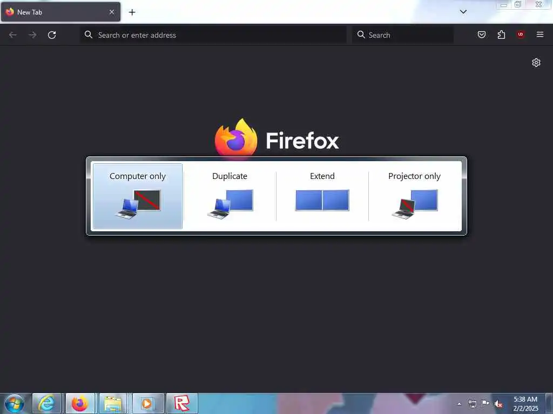Image resolution: width=553 pixels, height=414 pixels.
Task: Minimize the Firefox window
Action: (504, 4)
